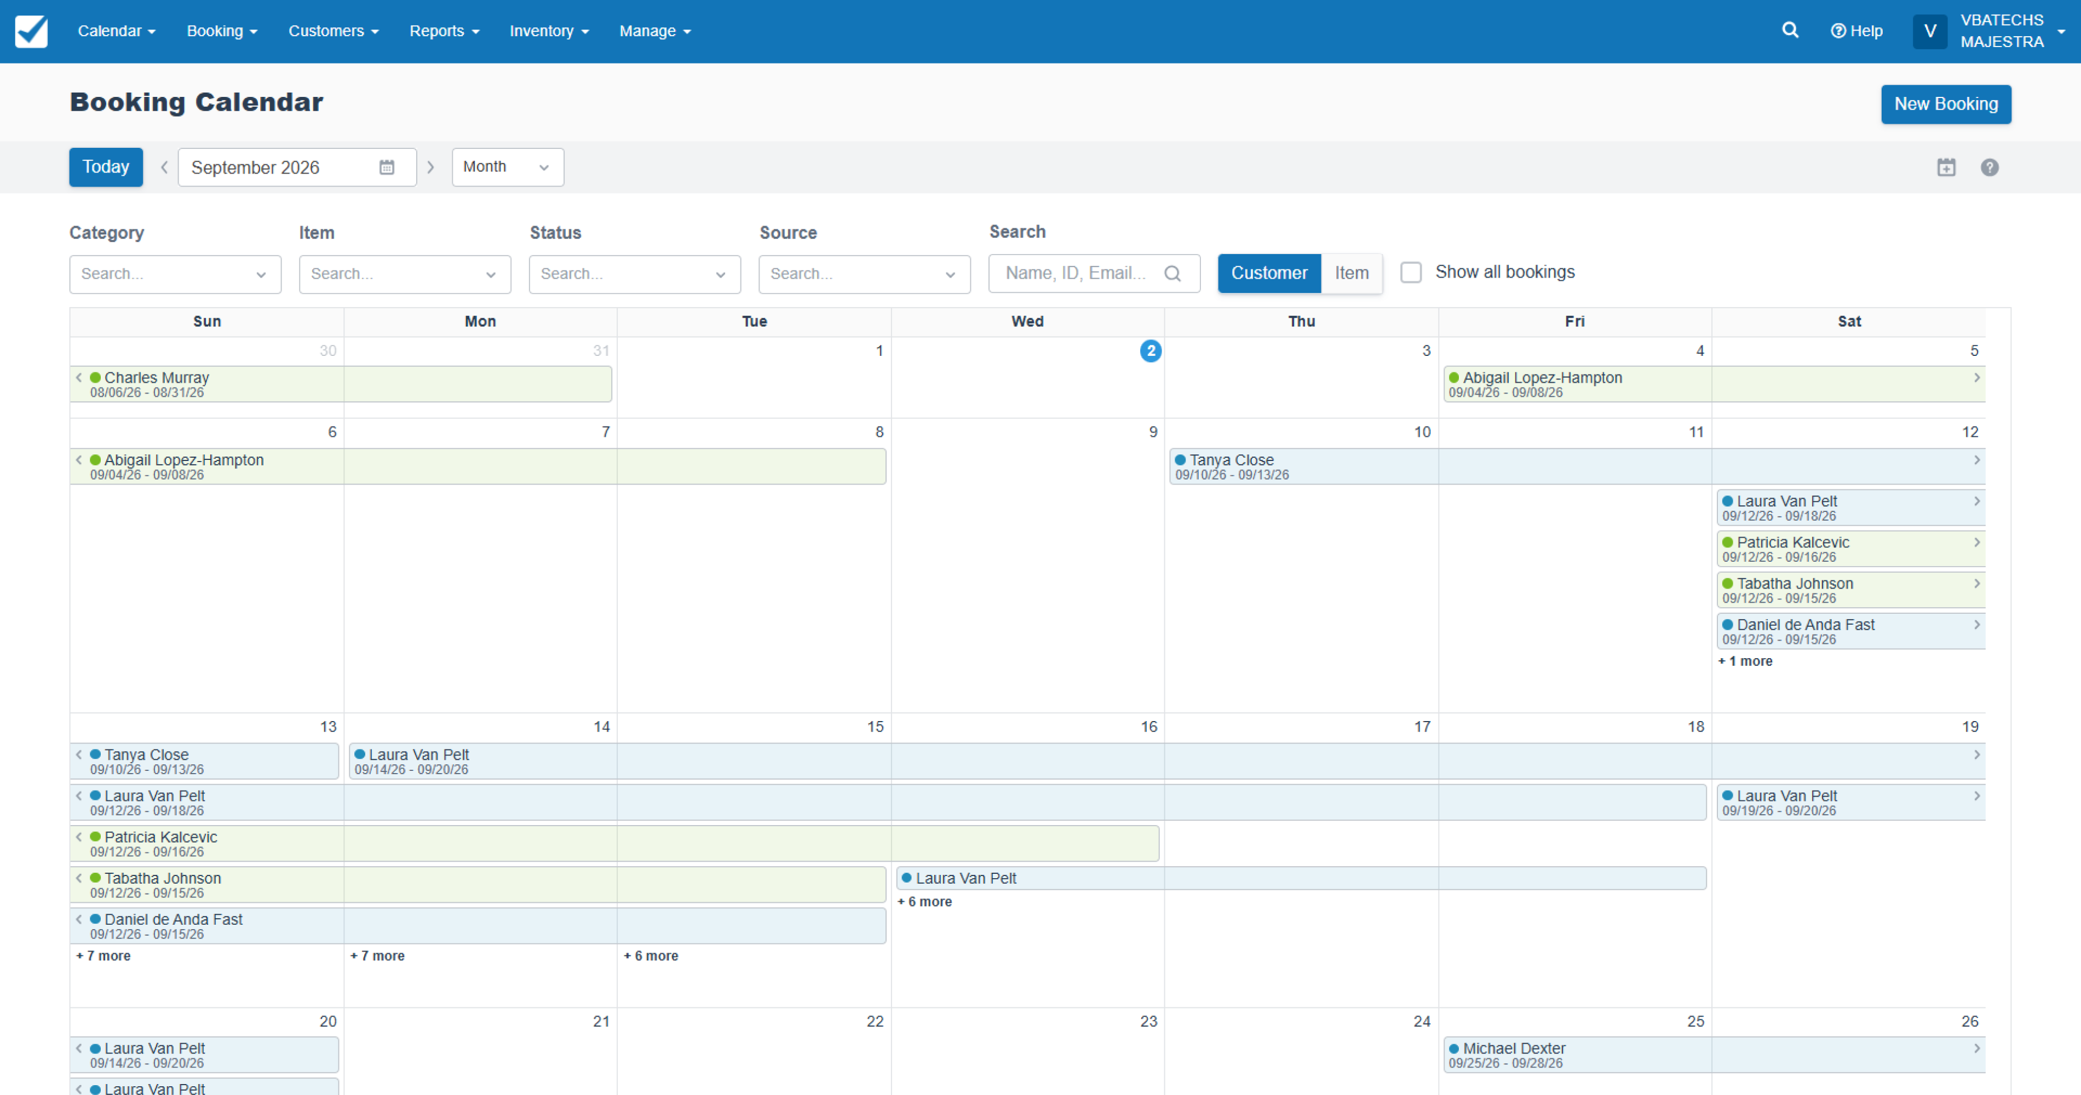
Task: Open Patricia Kalcevic booking in the September 13 week
Action: (615, 844)
